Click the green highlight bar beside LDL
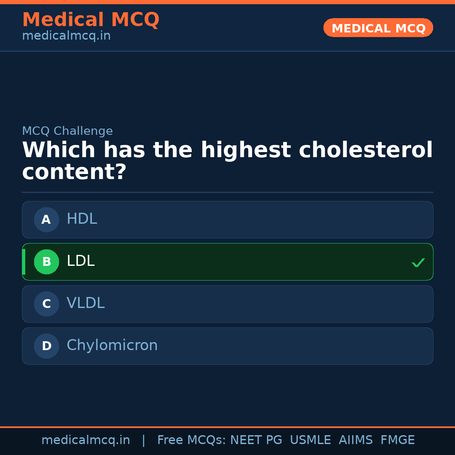The width and height of the screenshot is (455, 455). 24,262
